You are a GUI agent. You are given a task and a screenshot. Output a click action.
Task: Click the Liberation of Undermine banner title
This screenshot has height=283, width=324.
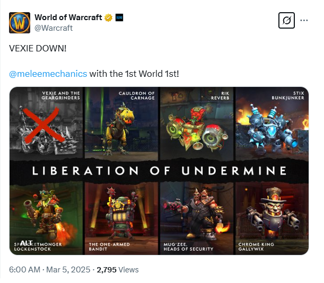[x=159, y=171]
